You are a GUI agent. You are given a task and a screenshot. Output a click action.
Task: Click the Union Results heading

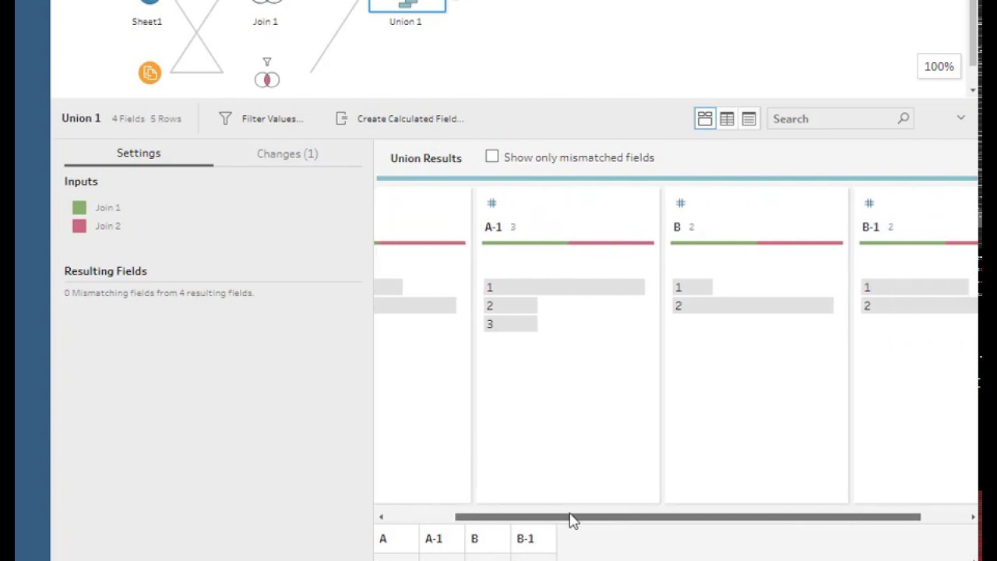tap(426, 158)
